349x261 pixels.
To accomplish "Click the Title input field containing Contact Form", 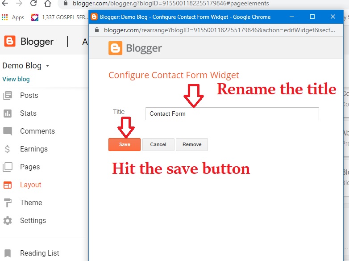I will coord(232,114).
